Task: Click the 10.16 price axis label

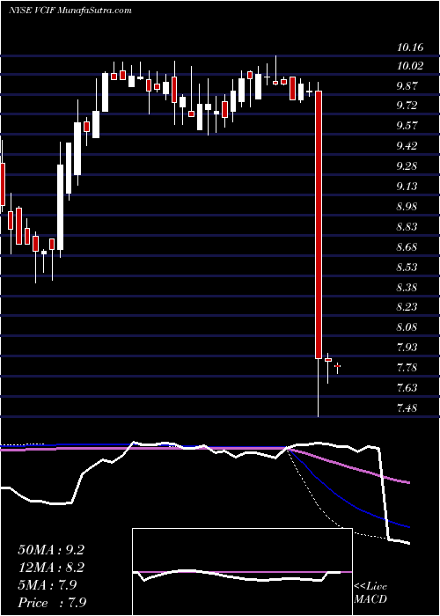Action: 410,48
